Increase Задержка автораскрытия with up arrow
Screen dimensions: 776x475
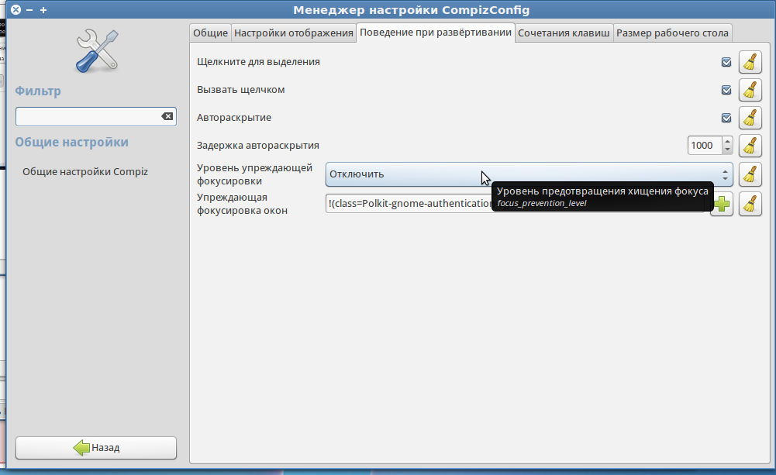coord(727,142)
